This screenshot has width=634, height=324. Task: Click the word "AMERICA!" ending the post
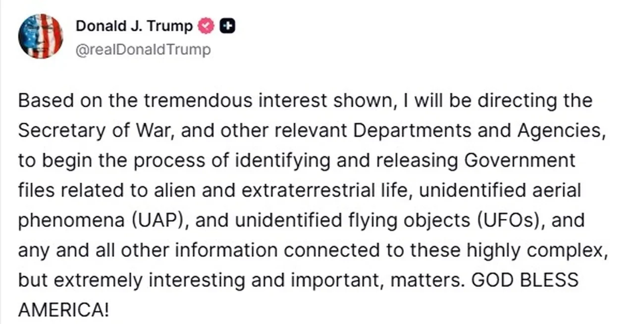pyautogui.click(x=63, y=310)
